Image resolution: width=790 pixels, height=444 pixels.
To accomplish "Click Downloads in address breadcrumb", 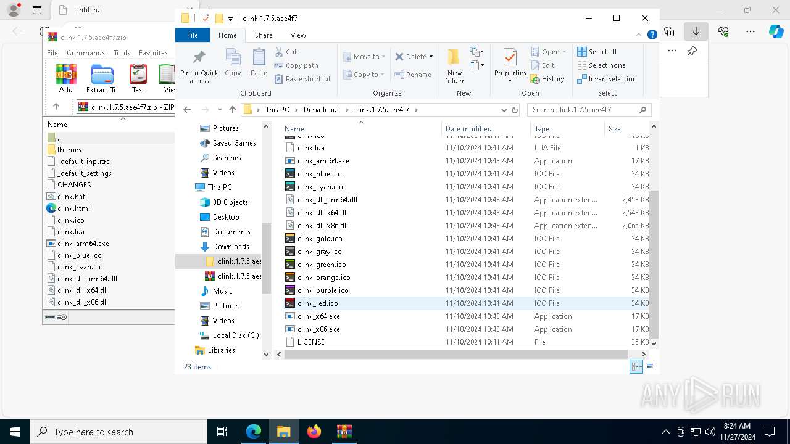I will (322, 110).
